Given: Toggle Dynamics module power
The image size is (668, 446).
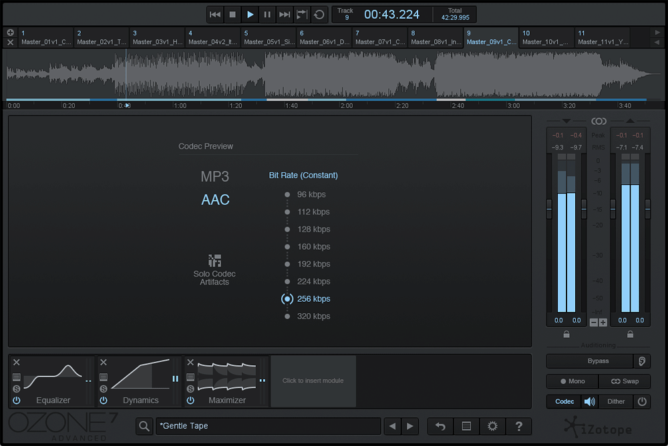Looking at the screenshot, I should [x=104, y=401].
